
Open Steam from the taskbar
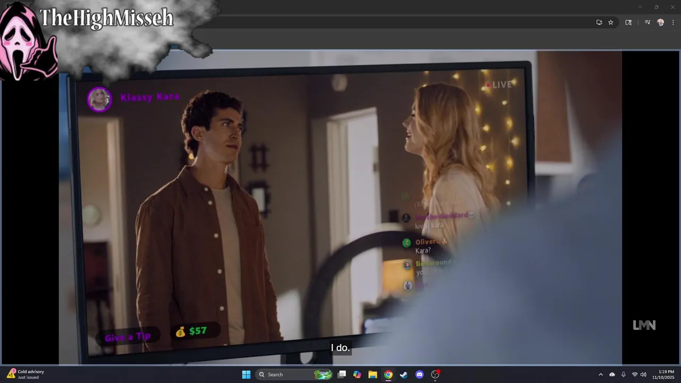tap(404, 374)
